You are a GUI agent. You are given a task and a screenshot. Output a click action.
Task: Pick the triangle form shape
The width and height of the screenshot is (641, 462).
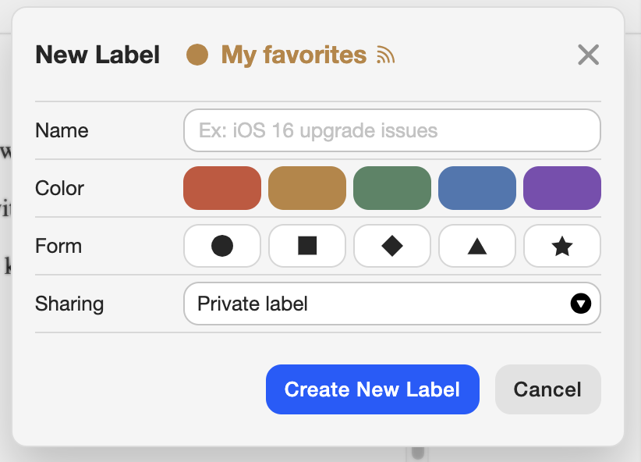tap(477, 246)
